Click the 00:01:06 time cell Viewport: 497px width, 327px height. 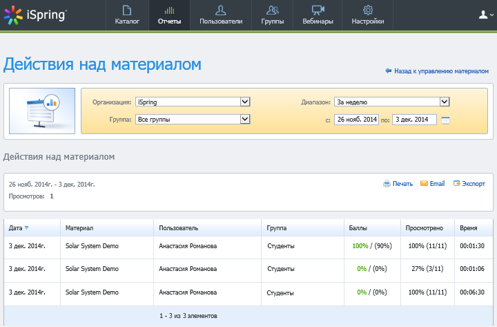pos(472,269)
